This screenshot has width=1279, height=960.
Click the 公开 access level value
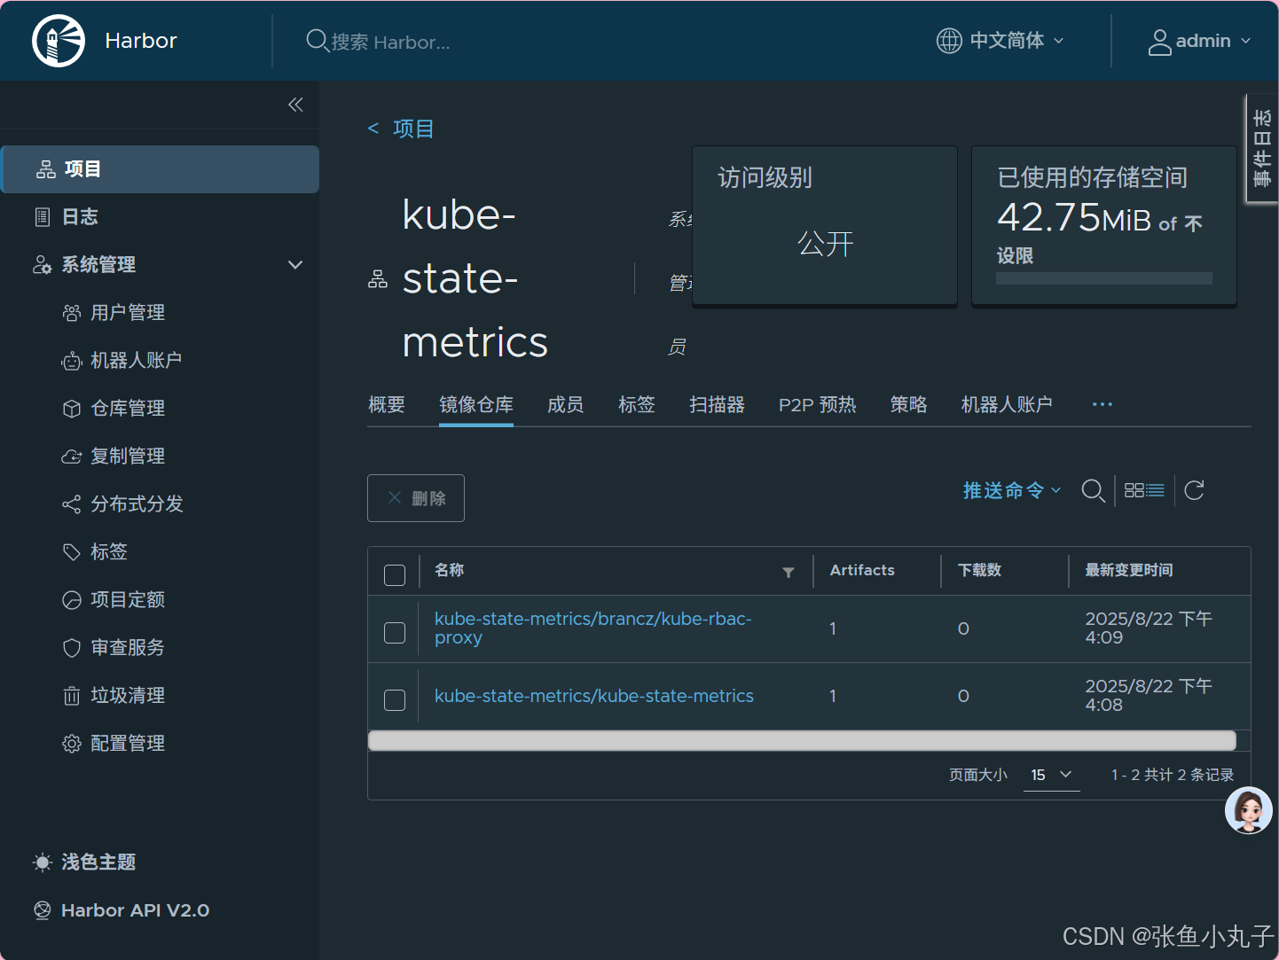(825, 243)
